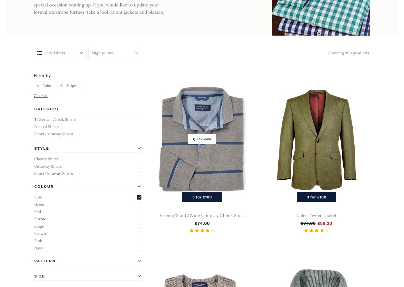Viewport: 404px width, 287px height.
Task: Collapse the Style section chevron
Action: point(139,148)
